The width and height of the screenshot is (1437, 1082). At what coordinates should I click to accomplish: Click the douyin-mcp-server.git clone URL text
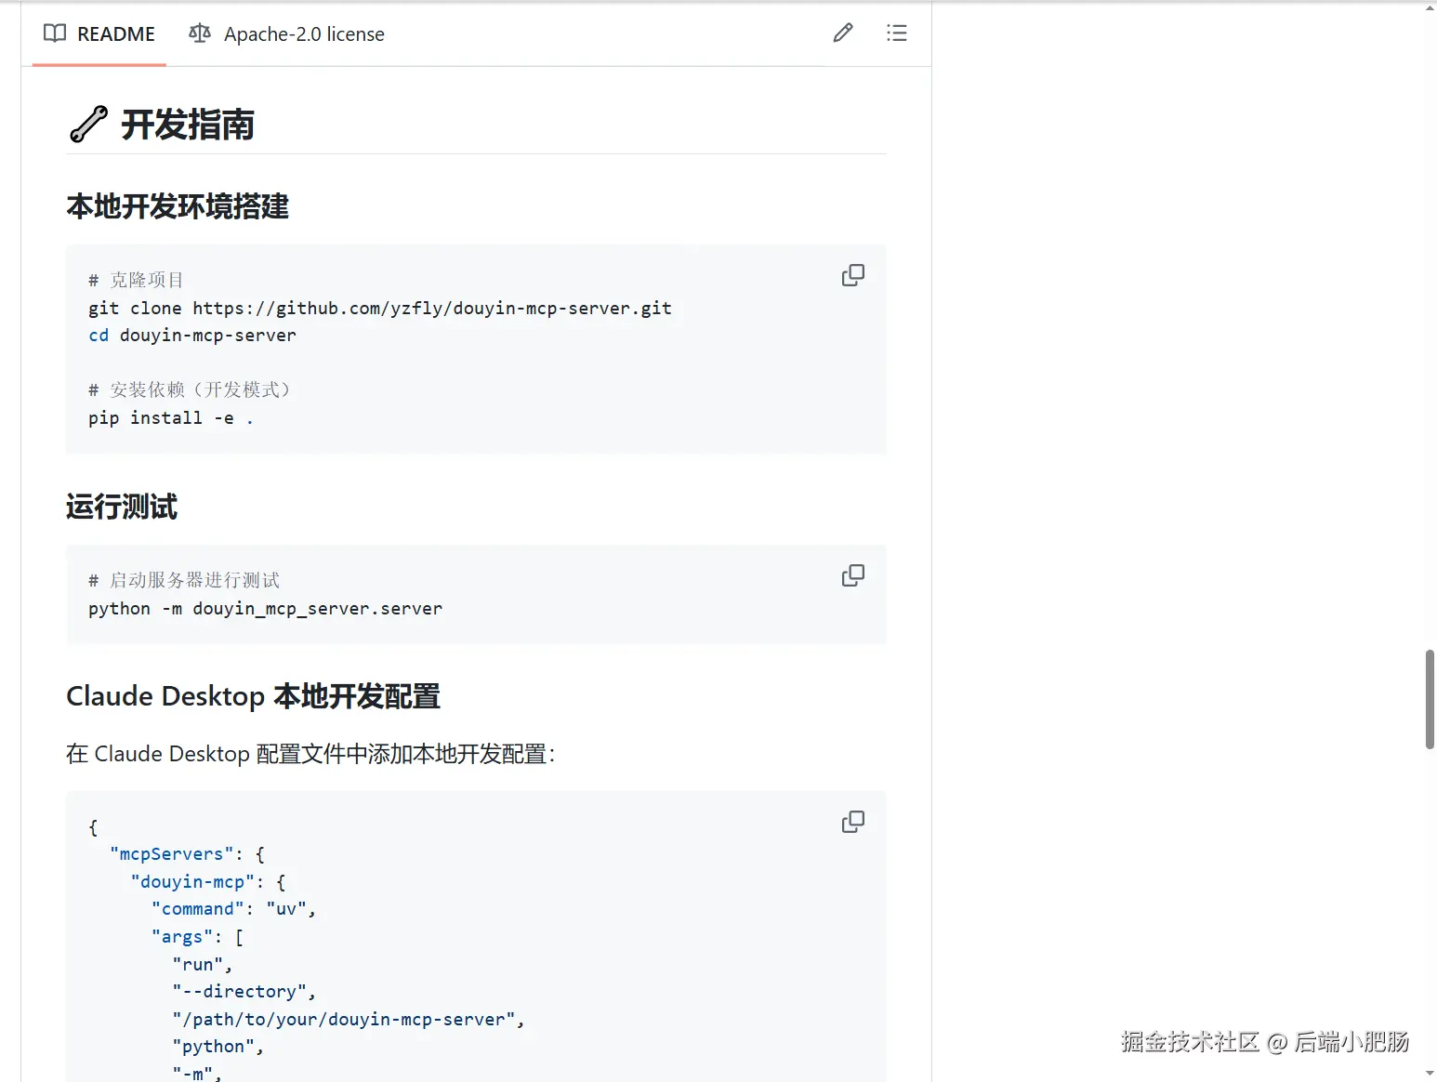coord(431,309)
